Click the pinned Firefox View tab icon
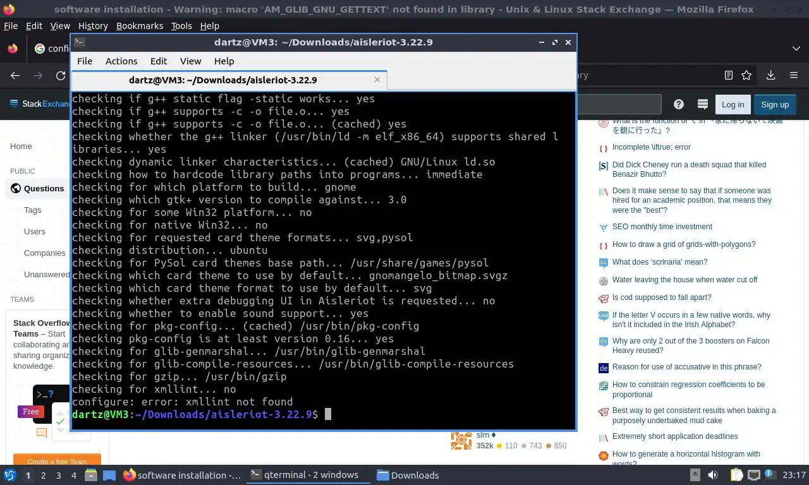Screen dimensions: 809x485 click(x=12, y=49)
